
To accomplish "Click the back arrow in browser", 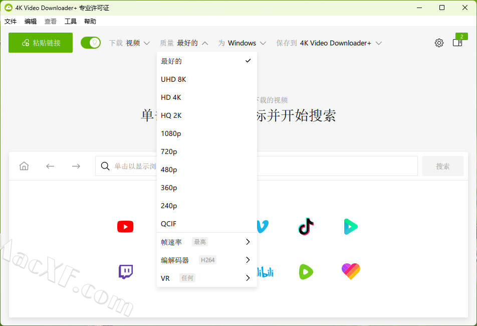I will pos(50,166).
